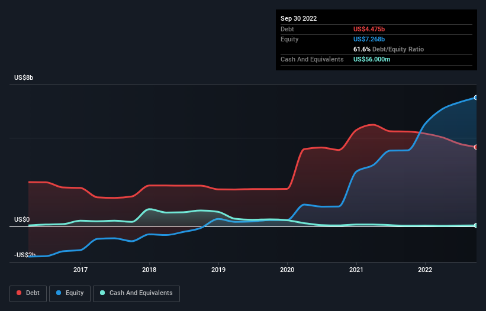This screenshot has width=486, height=311.
Task: Click the 2018 x-axis label
Action: click(149, 270)
